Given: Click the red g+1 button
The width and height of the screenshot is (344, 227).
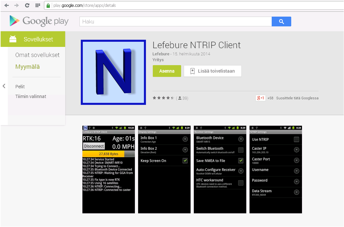Looking at the screenshot, I should (x=260, y=98).
